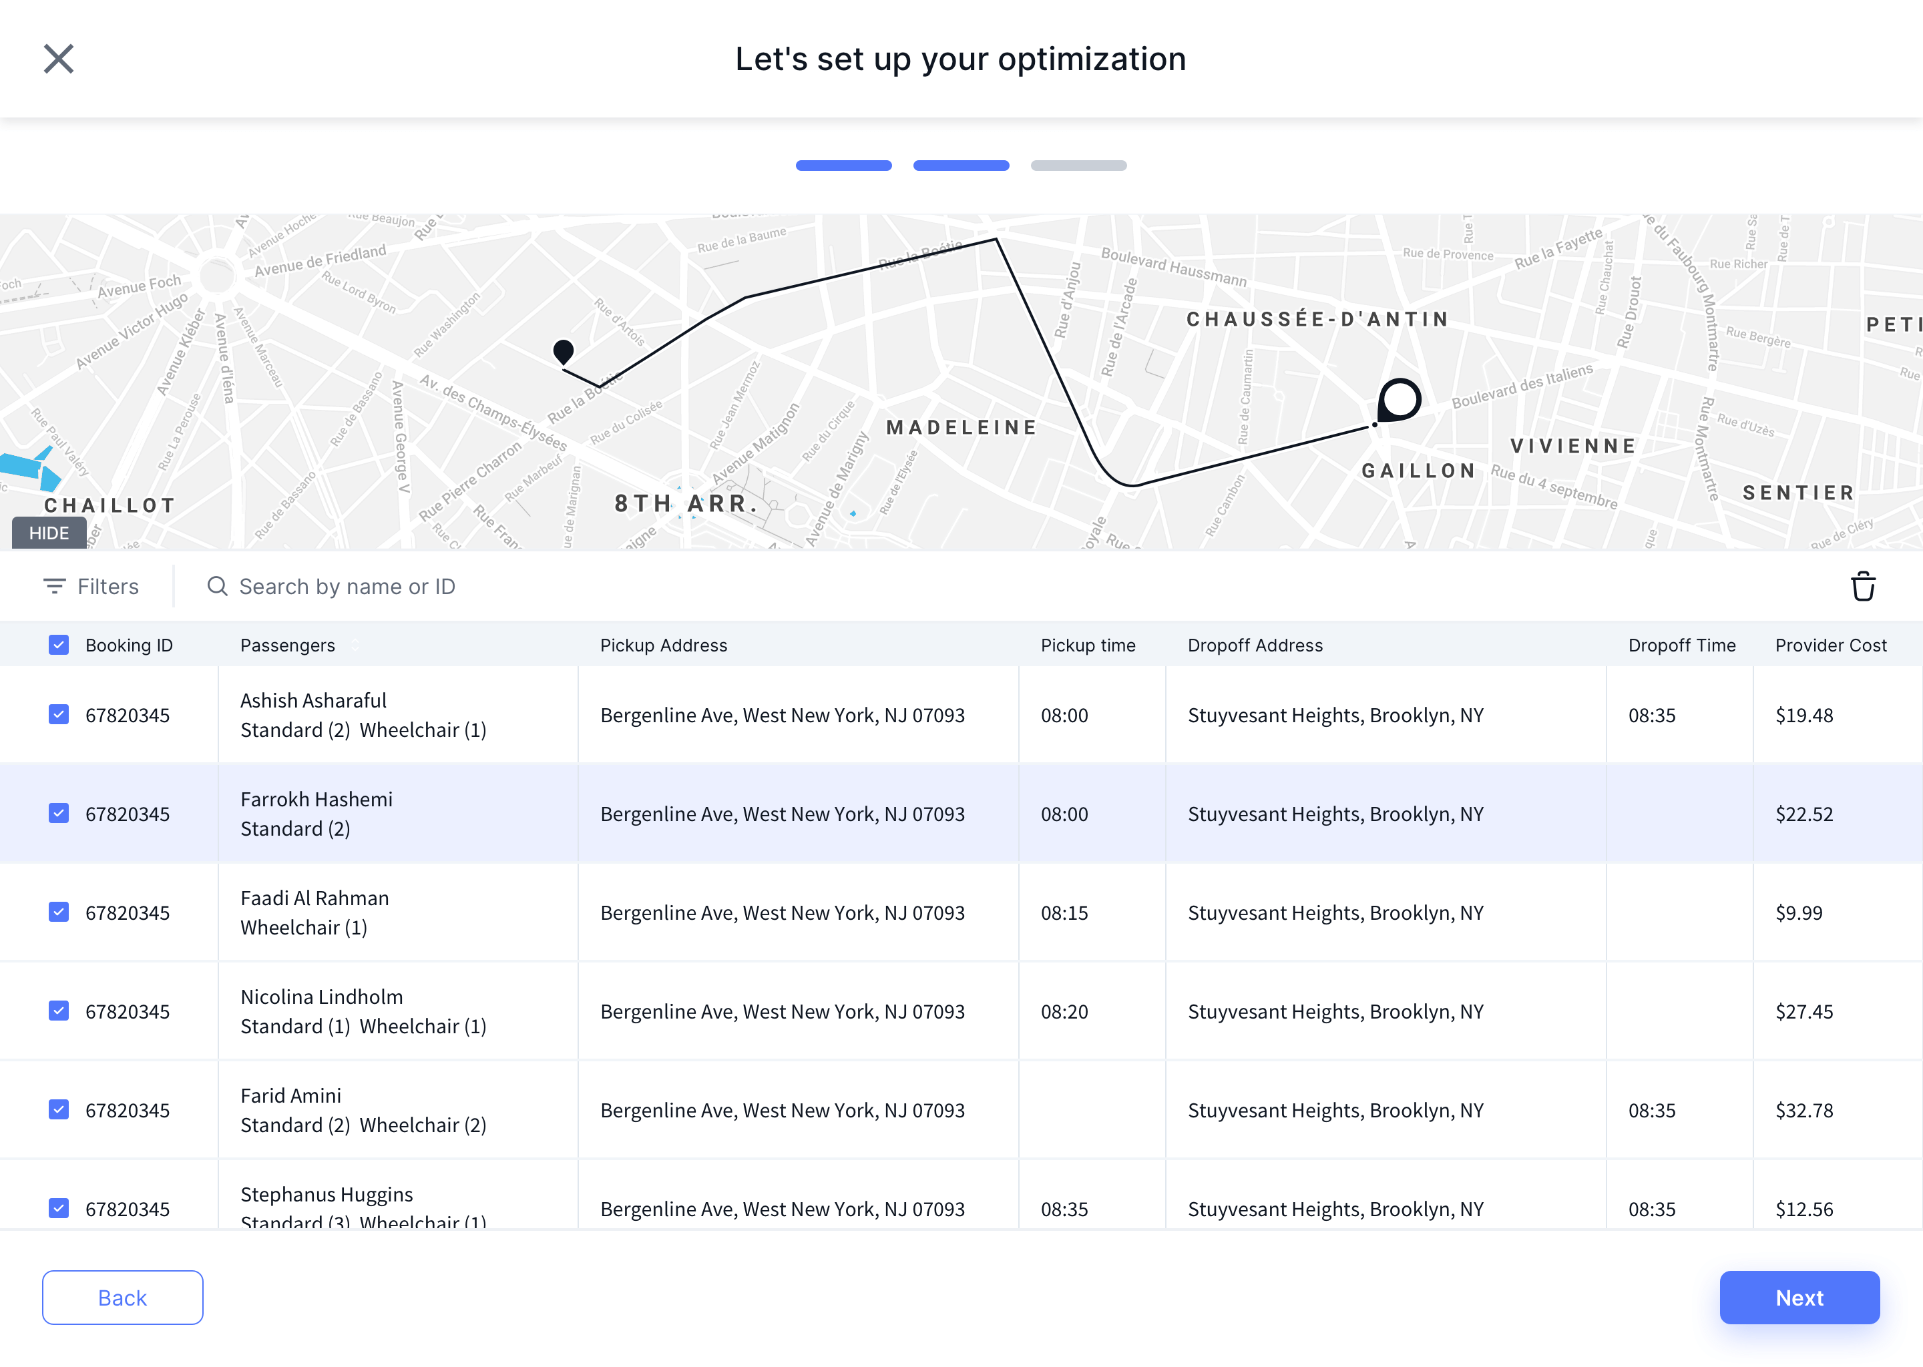Click the Passengers column sort arrows
Image resolution: width=1923 pixels, height=1367 pixels.
point(355,645)
